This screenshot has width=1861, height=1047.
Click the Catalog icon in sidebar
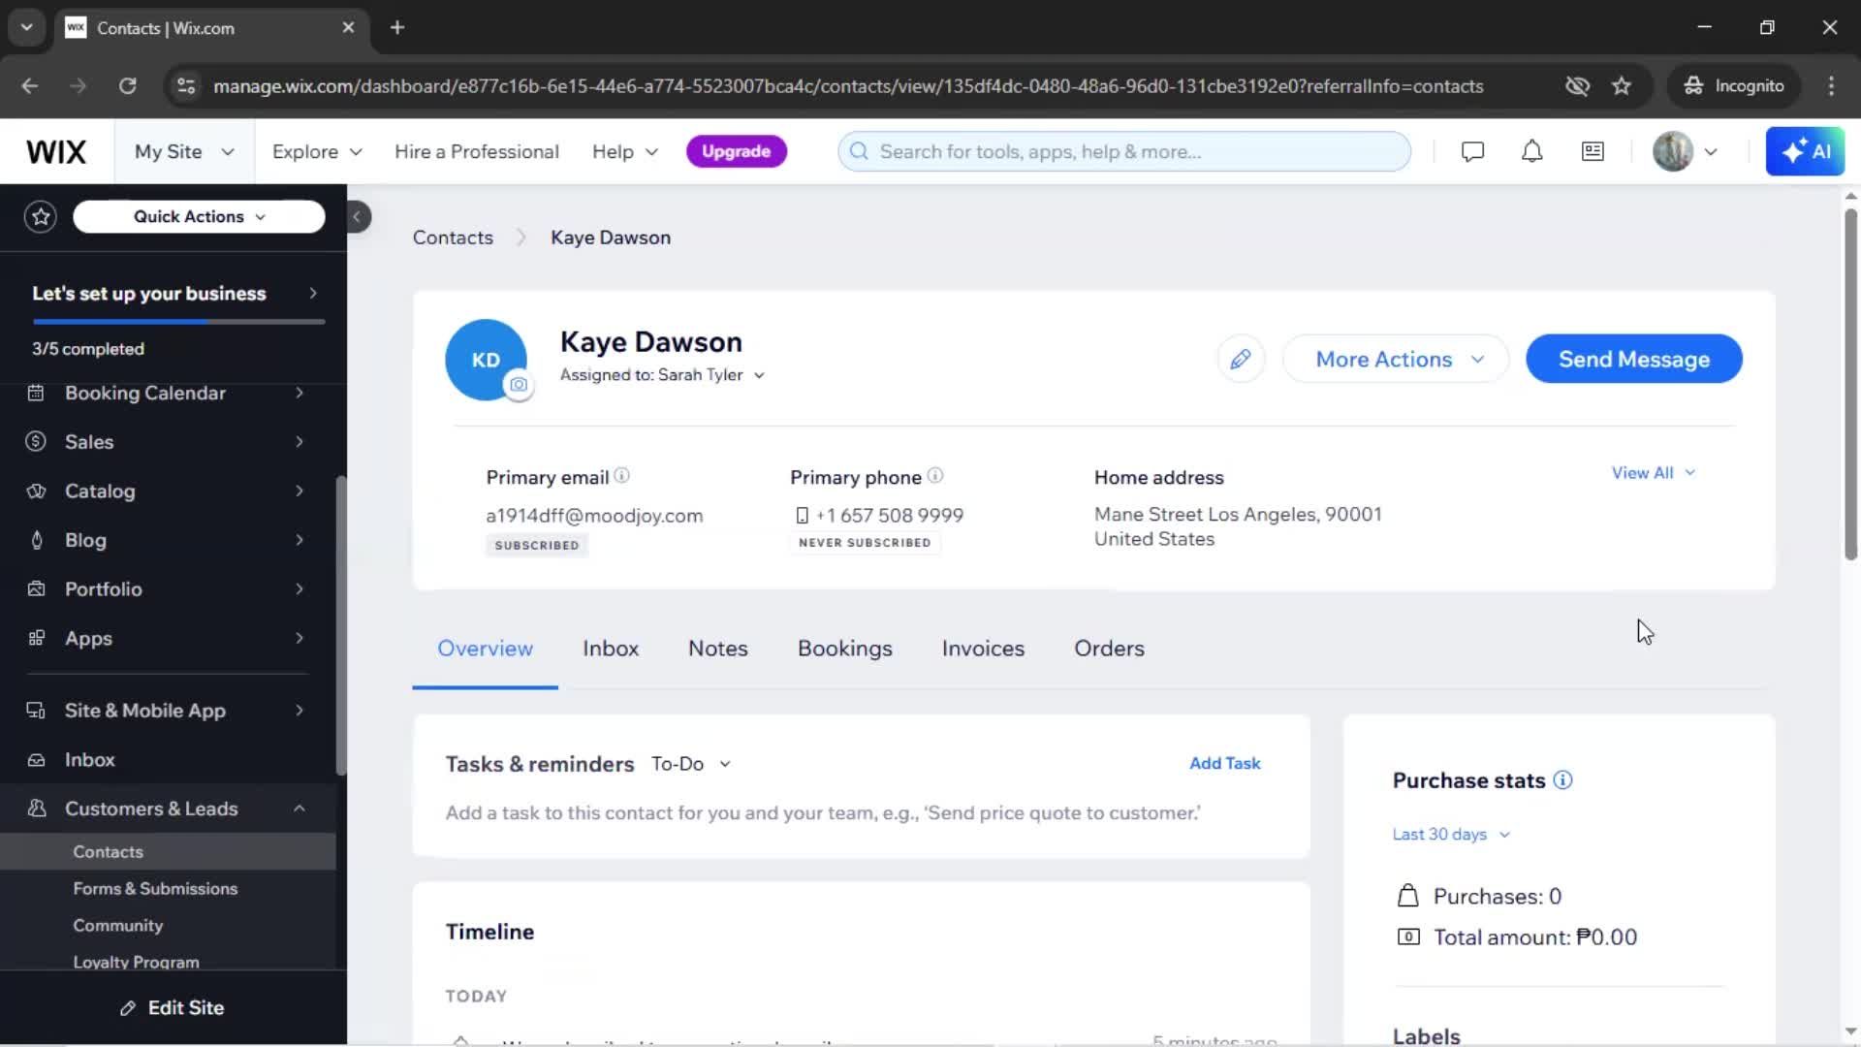(x=36, y=492)
